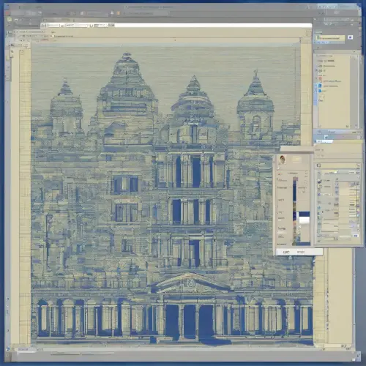Click the vertical dark blue color strip in the floating dialog
The image size is (366, 366).
295,191
